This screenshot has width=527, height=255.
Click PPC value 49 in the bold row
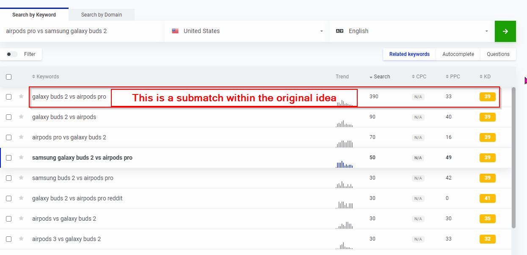click(x=449, y=158)
